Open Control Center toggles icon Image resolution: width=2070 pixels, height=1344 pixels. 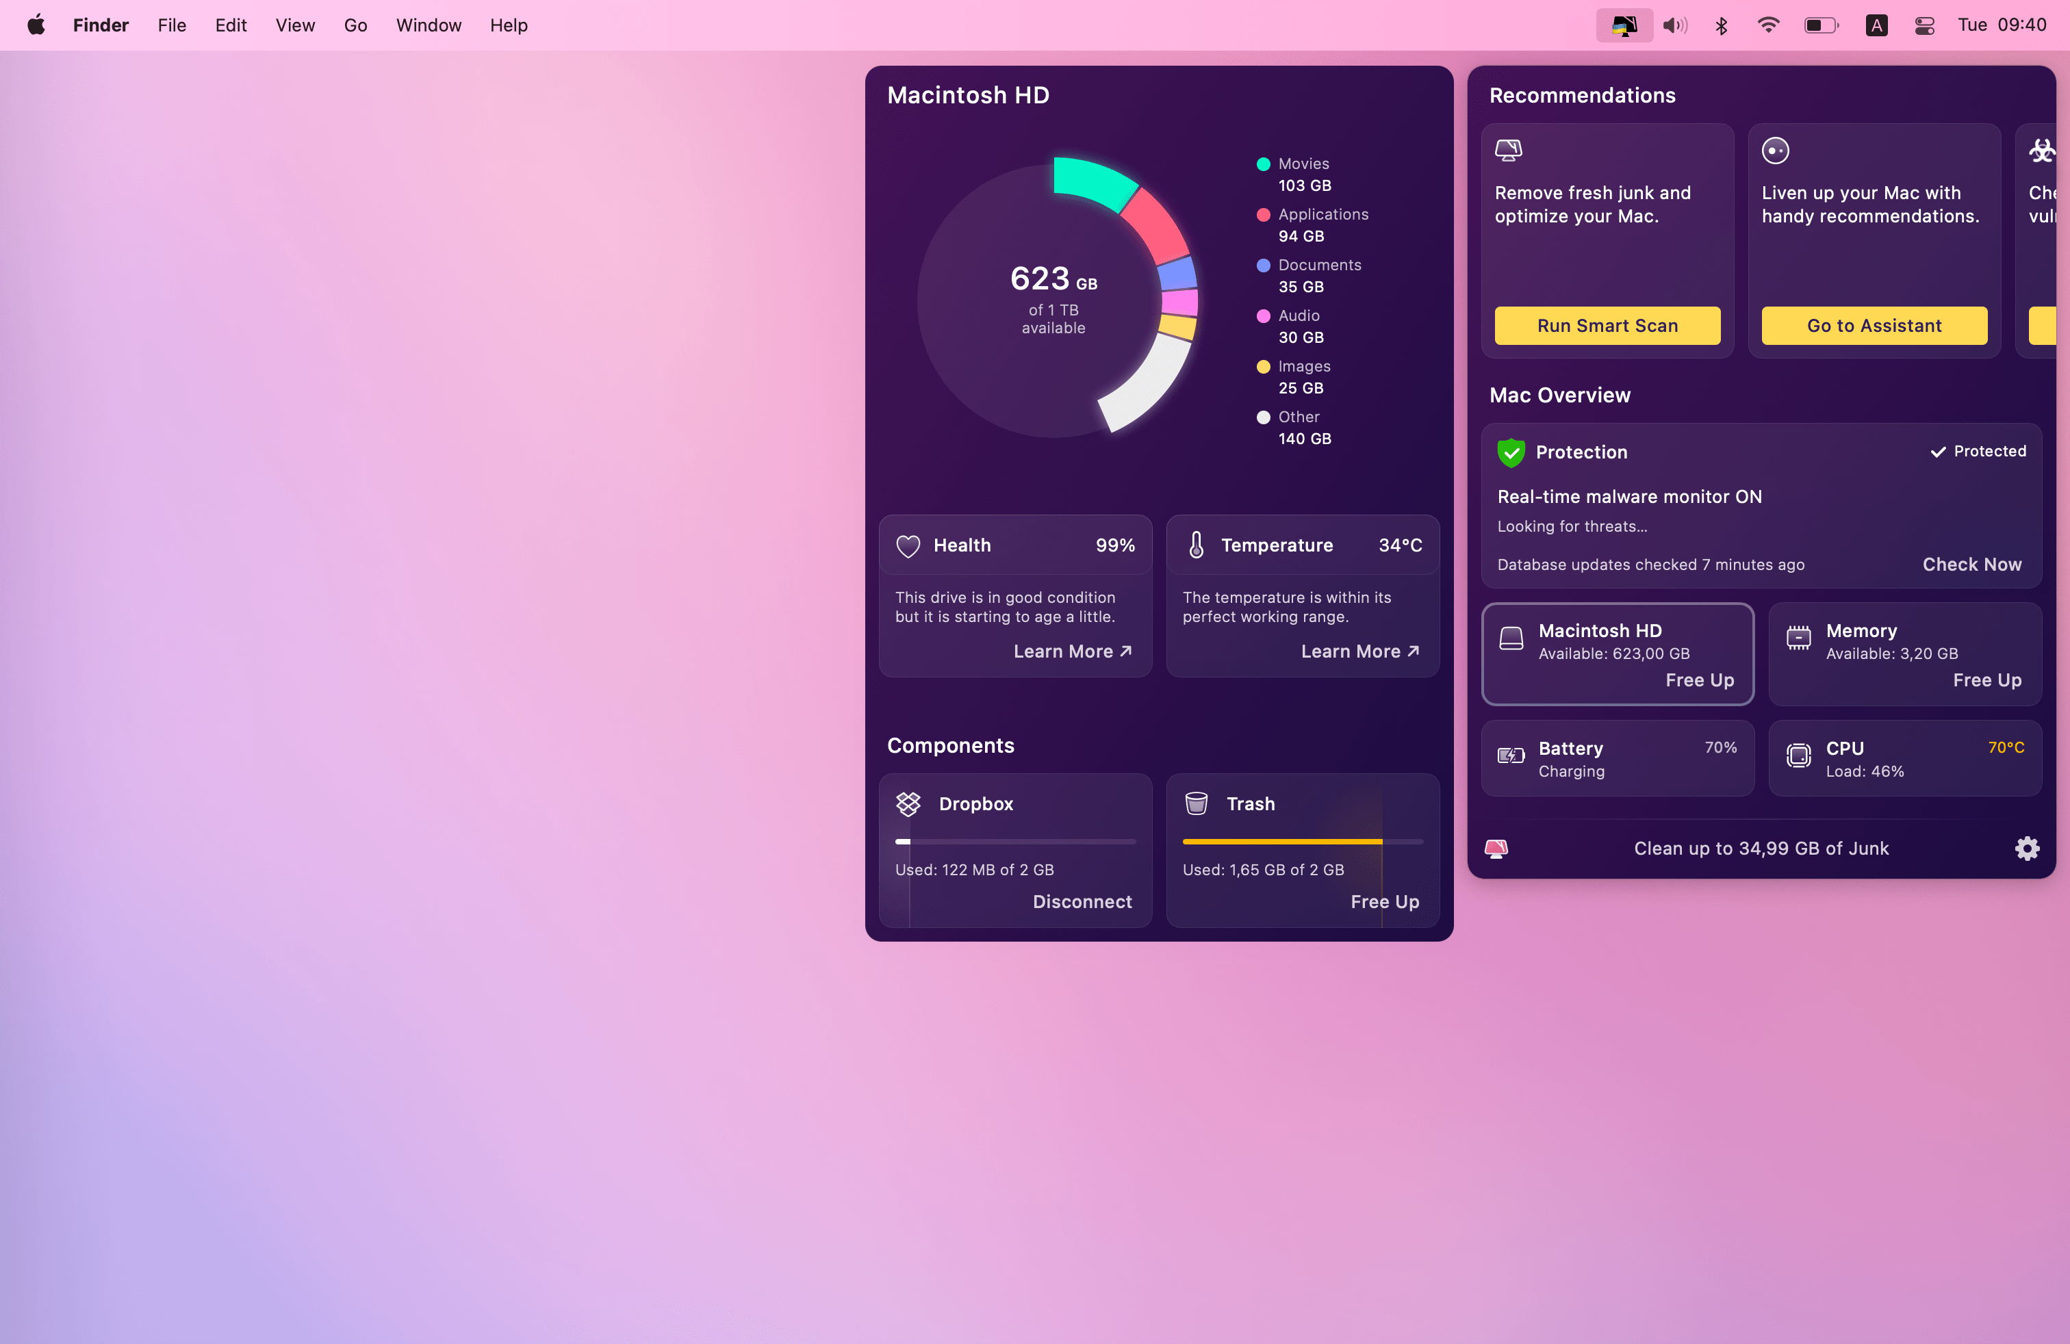point(1924,25)
